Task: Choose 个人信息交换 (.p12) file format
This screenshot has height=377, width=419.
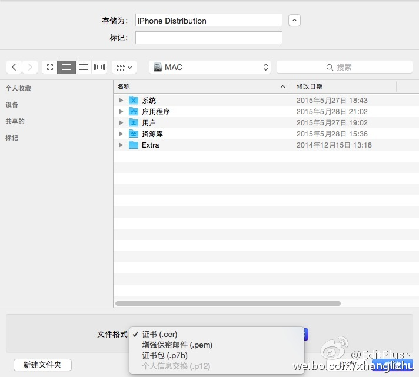Action: [x=217, y=366]
